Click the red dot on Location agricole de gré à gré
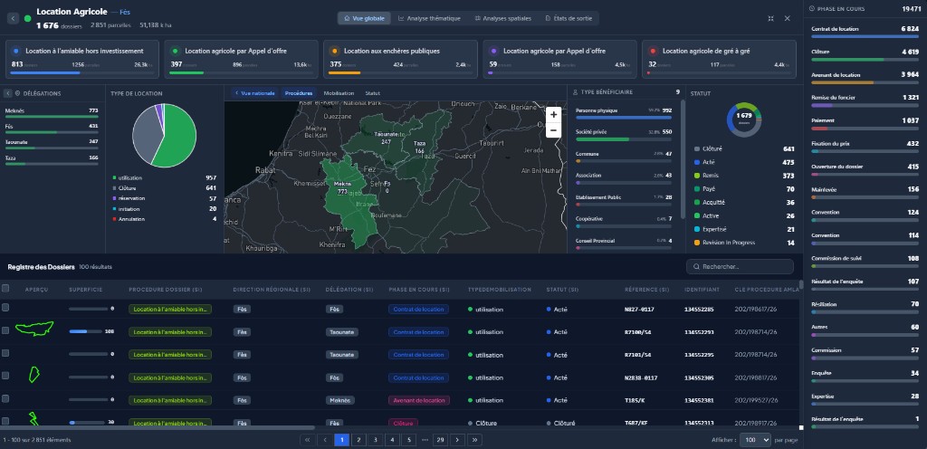This screenshot has width=927, height=449. tap(653, 52)
